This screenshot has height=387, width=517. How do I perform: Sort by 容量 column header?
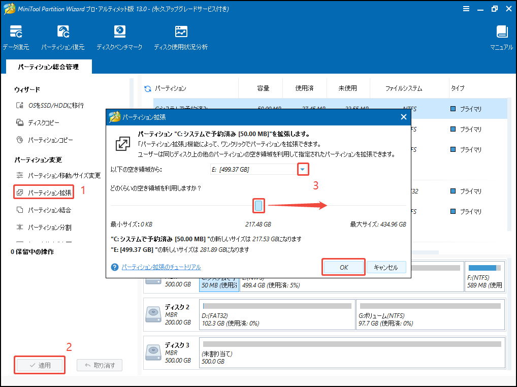click(263, 88)
